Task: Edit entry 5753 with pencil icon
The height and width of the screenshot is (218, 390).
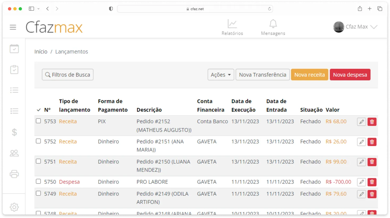Action: (361, 122)
